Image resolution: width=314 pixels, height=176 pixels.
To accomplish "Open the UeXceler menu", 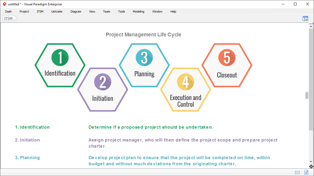I will tap(57, 12).
